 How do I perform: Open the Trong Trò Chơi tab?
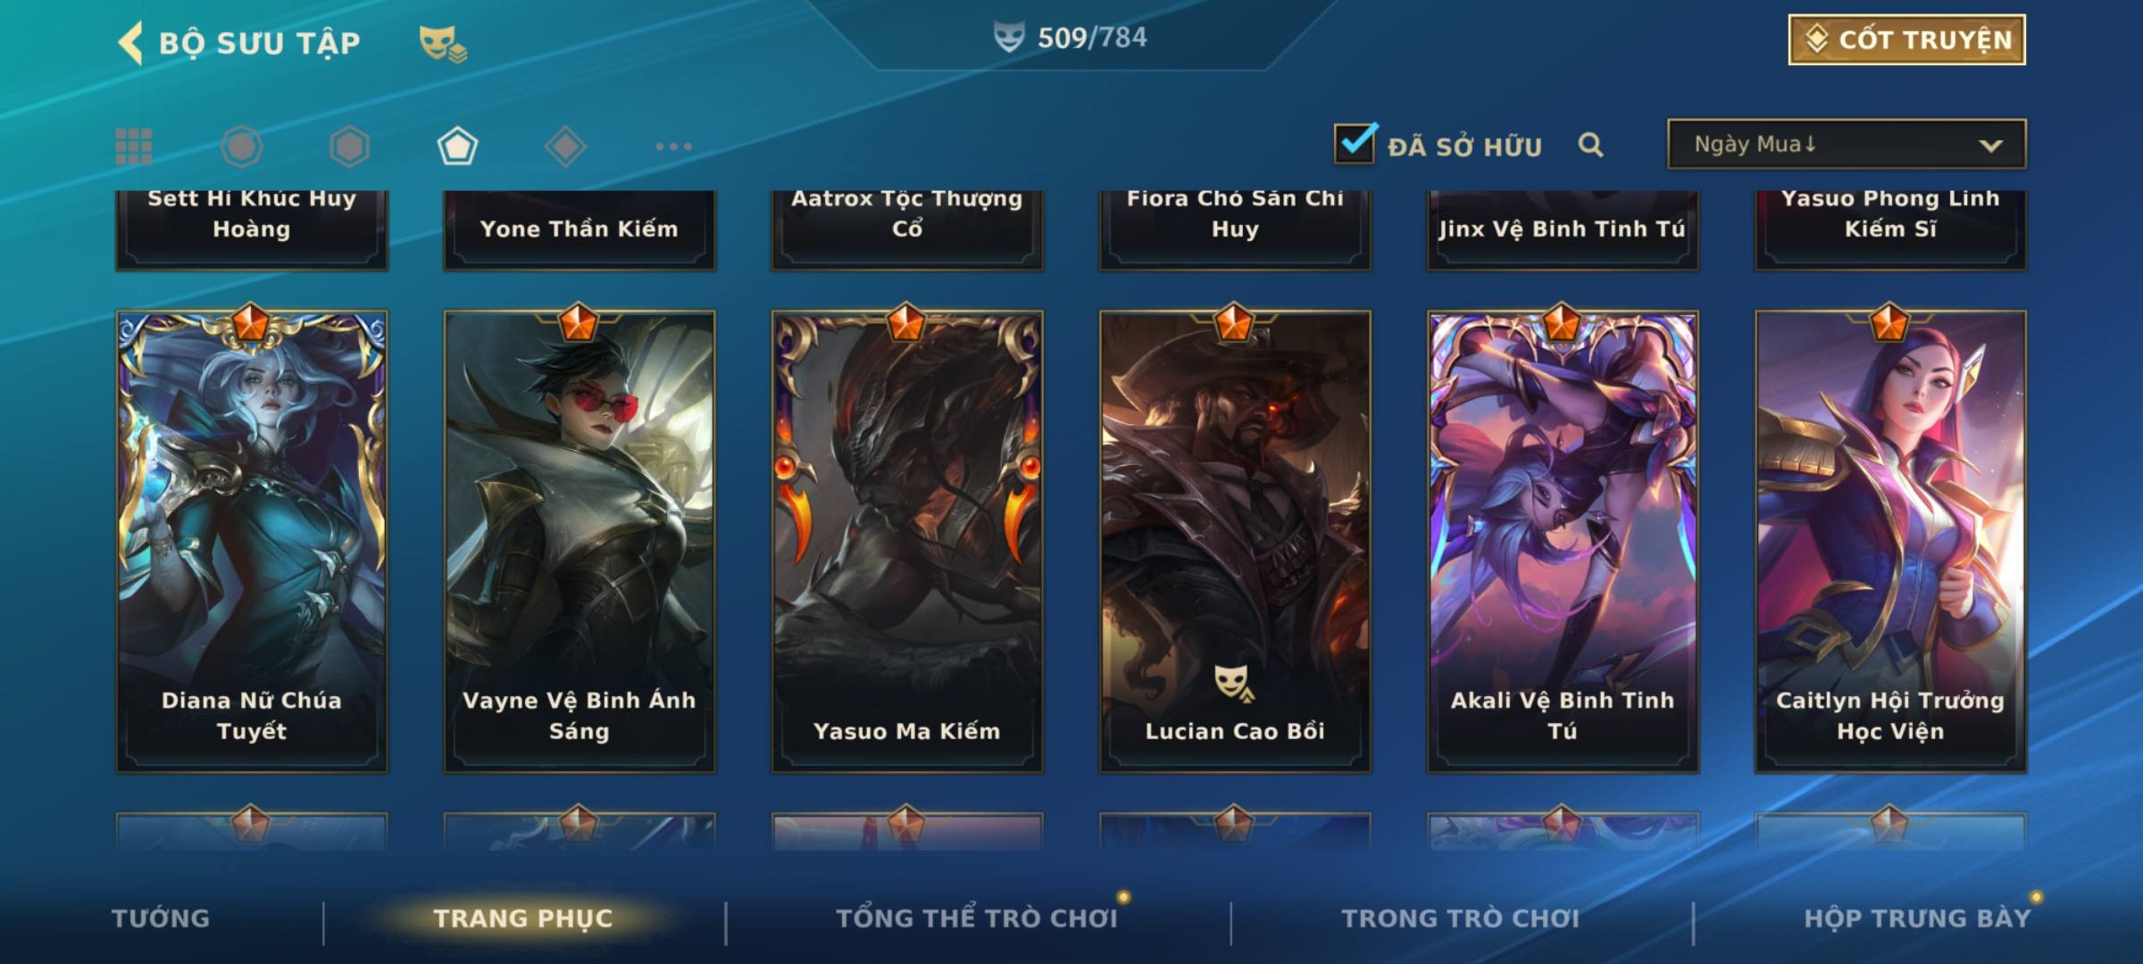(1461, 918)
